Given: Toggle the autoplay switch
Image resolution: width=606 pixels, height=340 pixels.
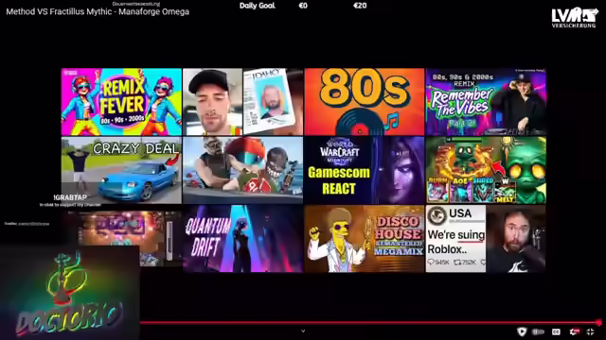Looking at the screenshot, I should pos(539,331).
